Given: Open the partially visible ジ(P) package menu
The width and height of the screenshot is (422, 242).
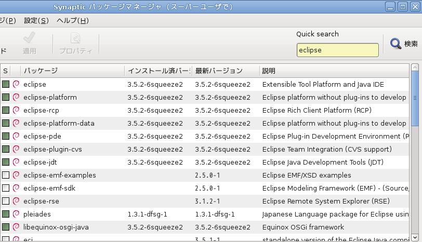Looking at the screenshot, I should click(8, 20).
